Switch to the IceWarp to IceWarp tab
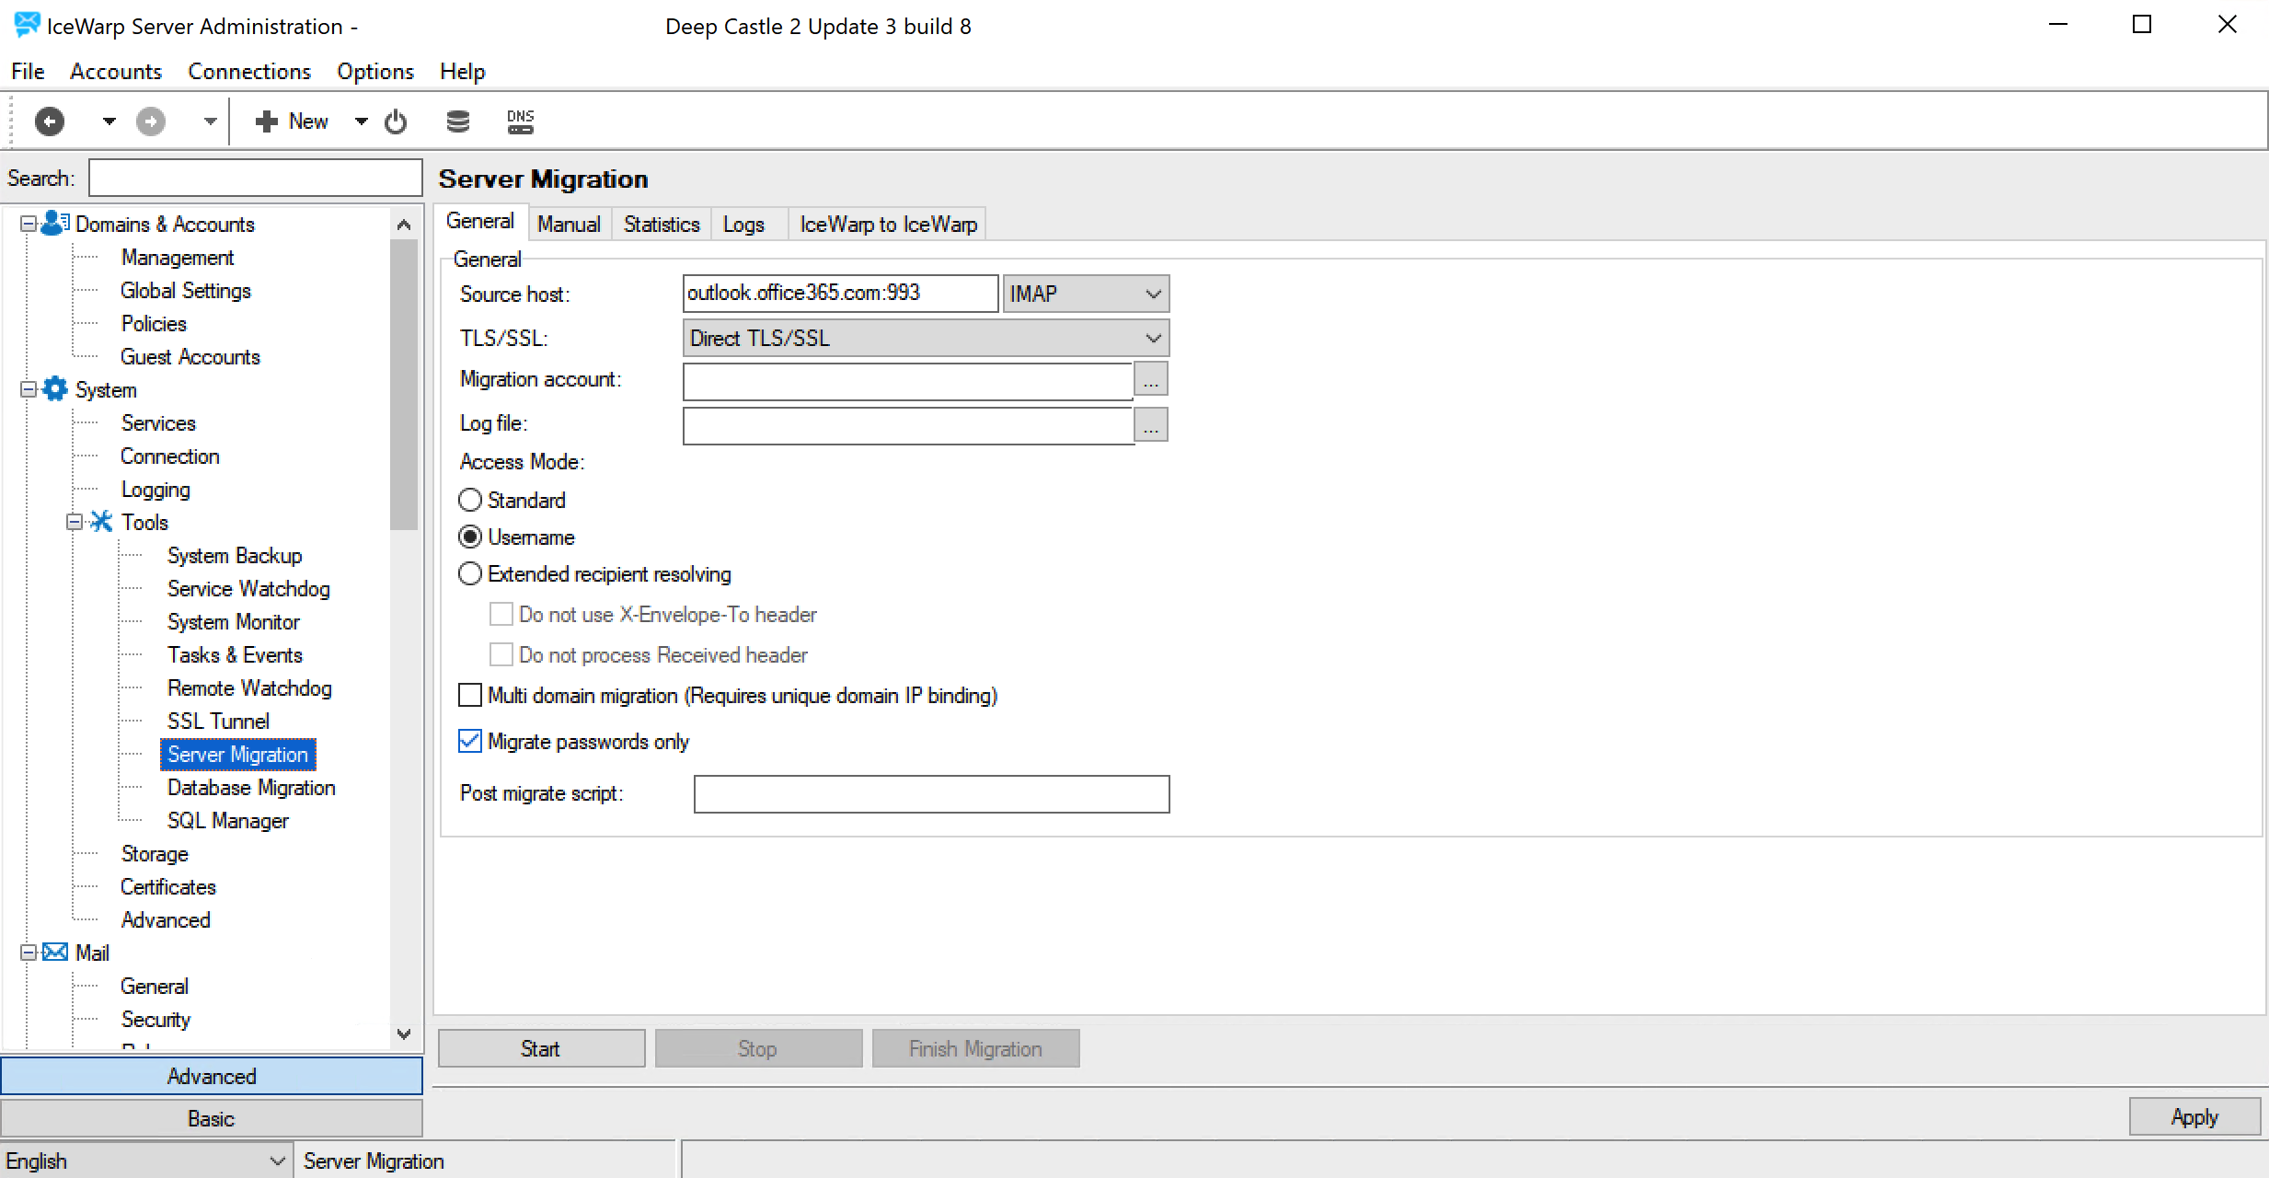 point(888,224)
